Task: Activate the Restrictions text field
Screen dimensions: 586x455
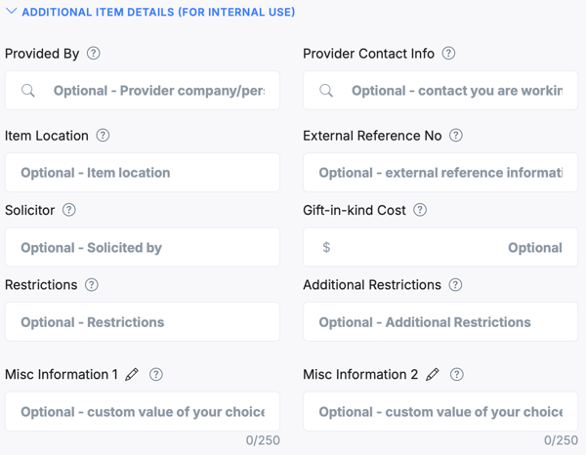Action: coord(143,322)
